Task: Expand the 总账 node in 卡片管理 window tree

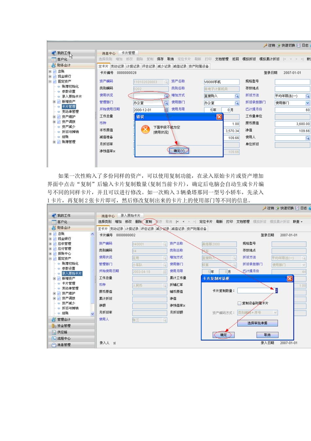Action: tap(50, 71)
